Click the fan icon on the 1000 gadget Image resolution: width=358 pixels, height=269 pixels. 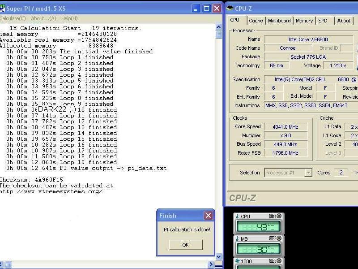click(238, 261)
